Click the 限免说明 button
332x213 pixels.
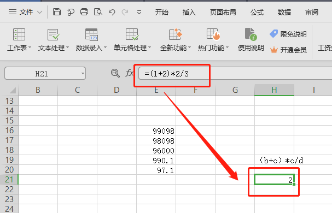point(288,34)
